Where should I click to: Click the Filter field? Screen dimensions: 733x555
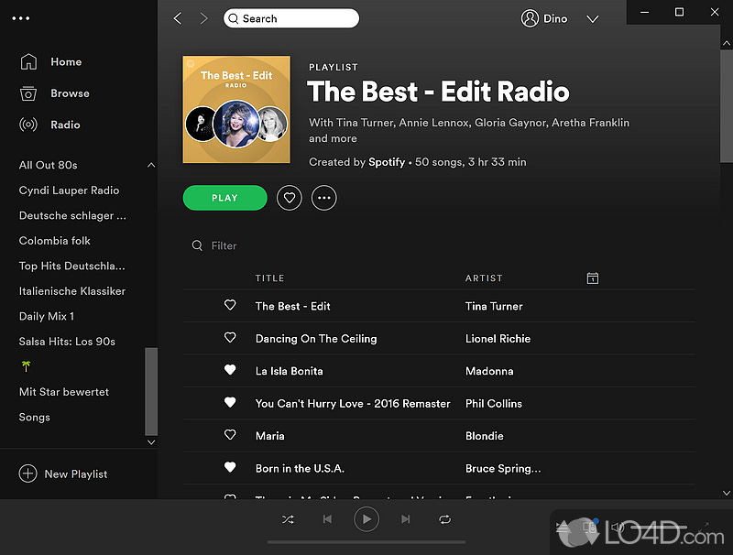(x=224, y=245)
